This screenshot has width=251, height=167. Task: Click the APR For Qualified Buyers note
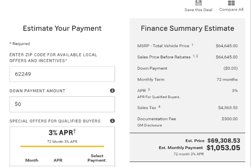(x=159, y=97)
